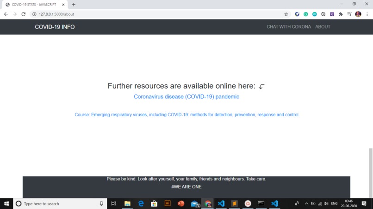Open the first Visual Studio Code taskbar icon
The image size is (373, 209).
pos(221,203)
